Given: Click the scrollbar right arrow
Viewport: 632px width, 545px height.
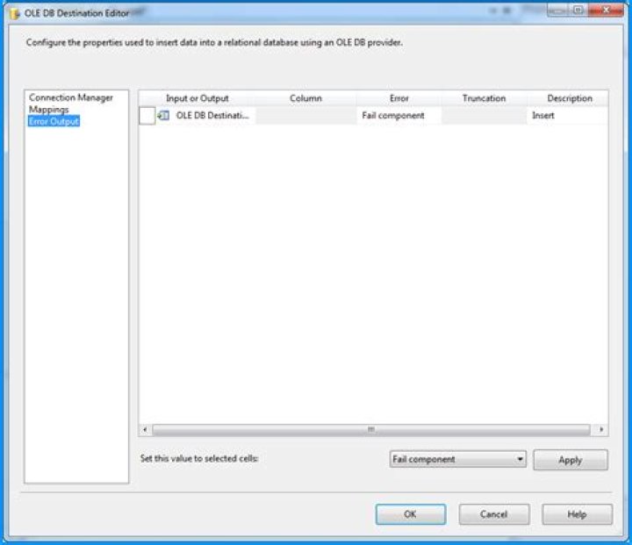Looking at the screenshot, I should pos(601,430).
